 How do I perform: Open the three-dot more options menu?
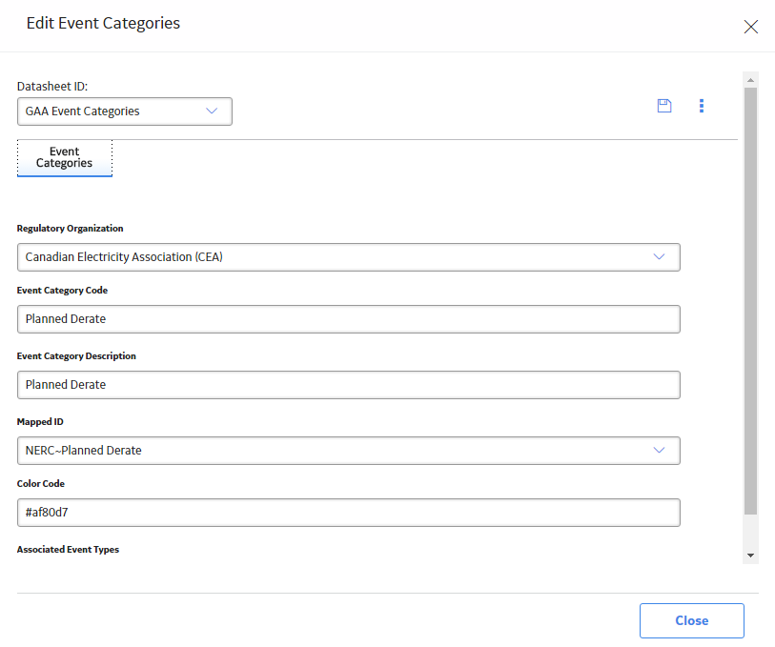[x=702, y=106]
